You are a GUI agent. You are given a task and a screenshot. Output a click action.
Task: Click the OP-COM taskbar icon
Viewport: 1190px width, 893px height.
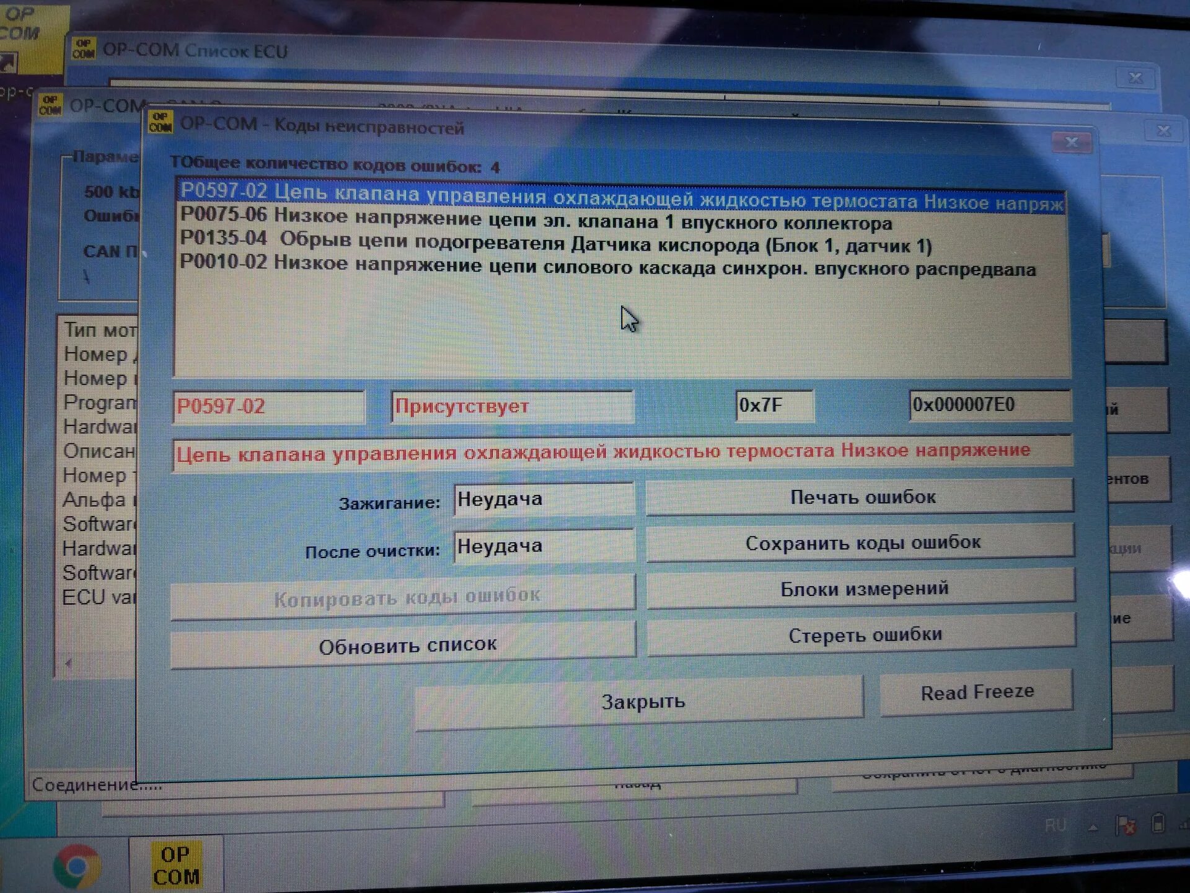pos(175,866)
